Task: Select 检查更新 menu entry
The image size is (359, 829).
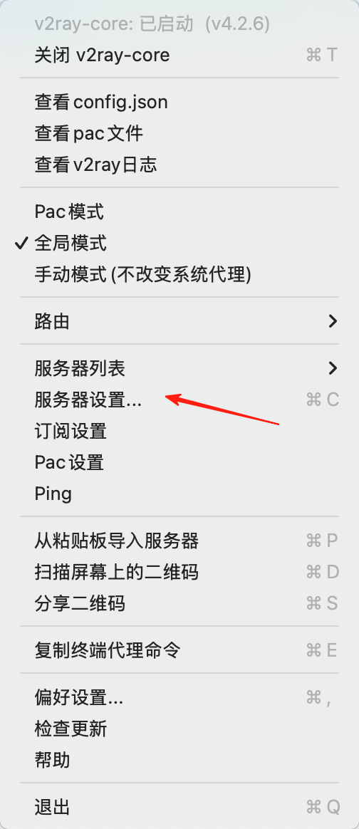Action: tap(179, 729)
